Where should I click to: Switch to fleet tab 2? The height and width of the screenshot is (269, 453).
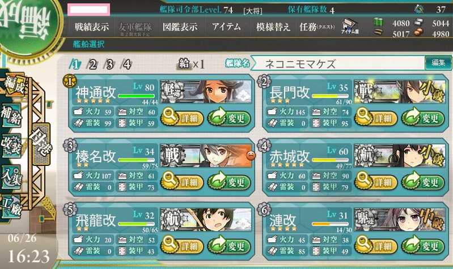(x=92, y=64)
